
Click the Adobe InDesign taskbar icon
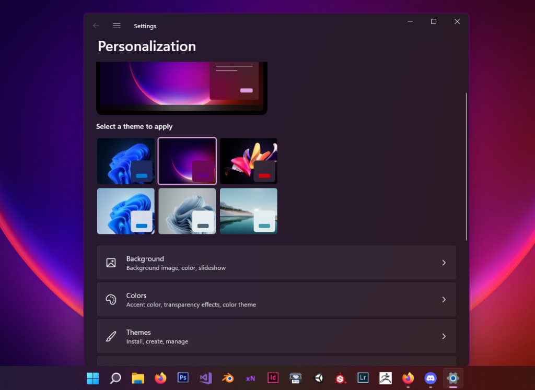point(273,377)
